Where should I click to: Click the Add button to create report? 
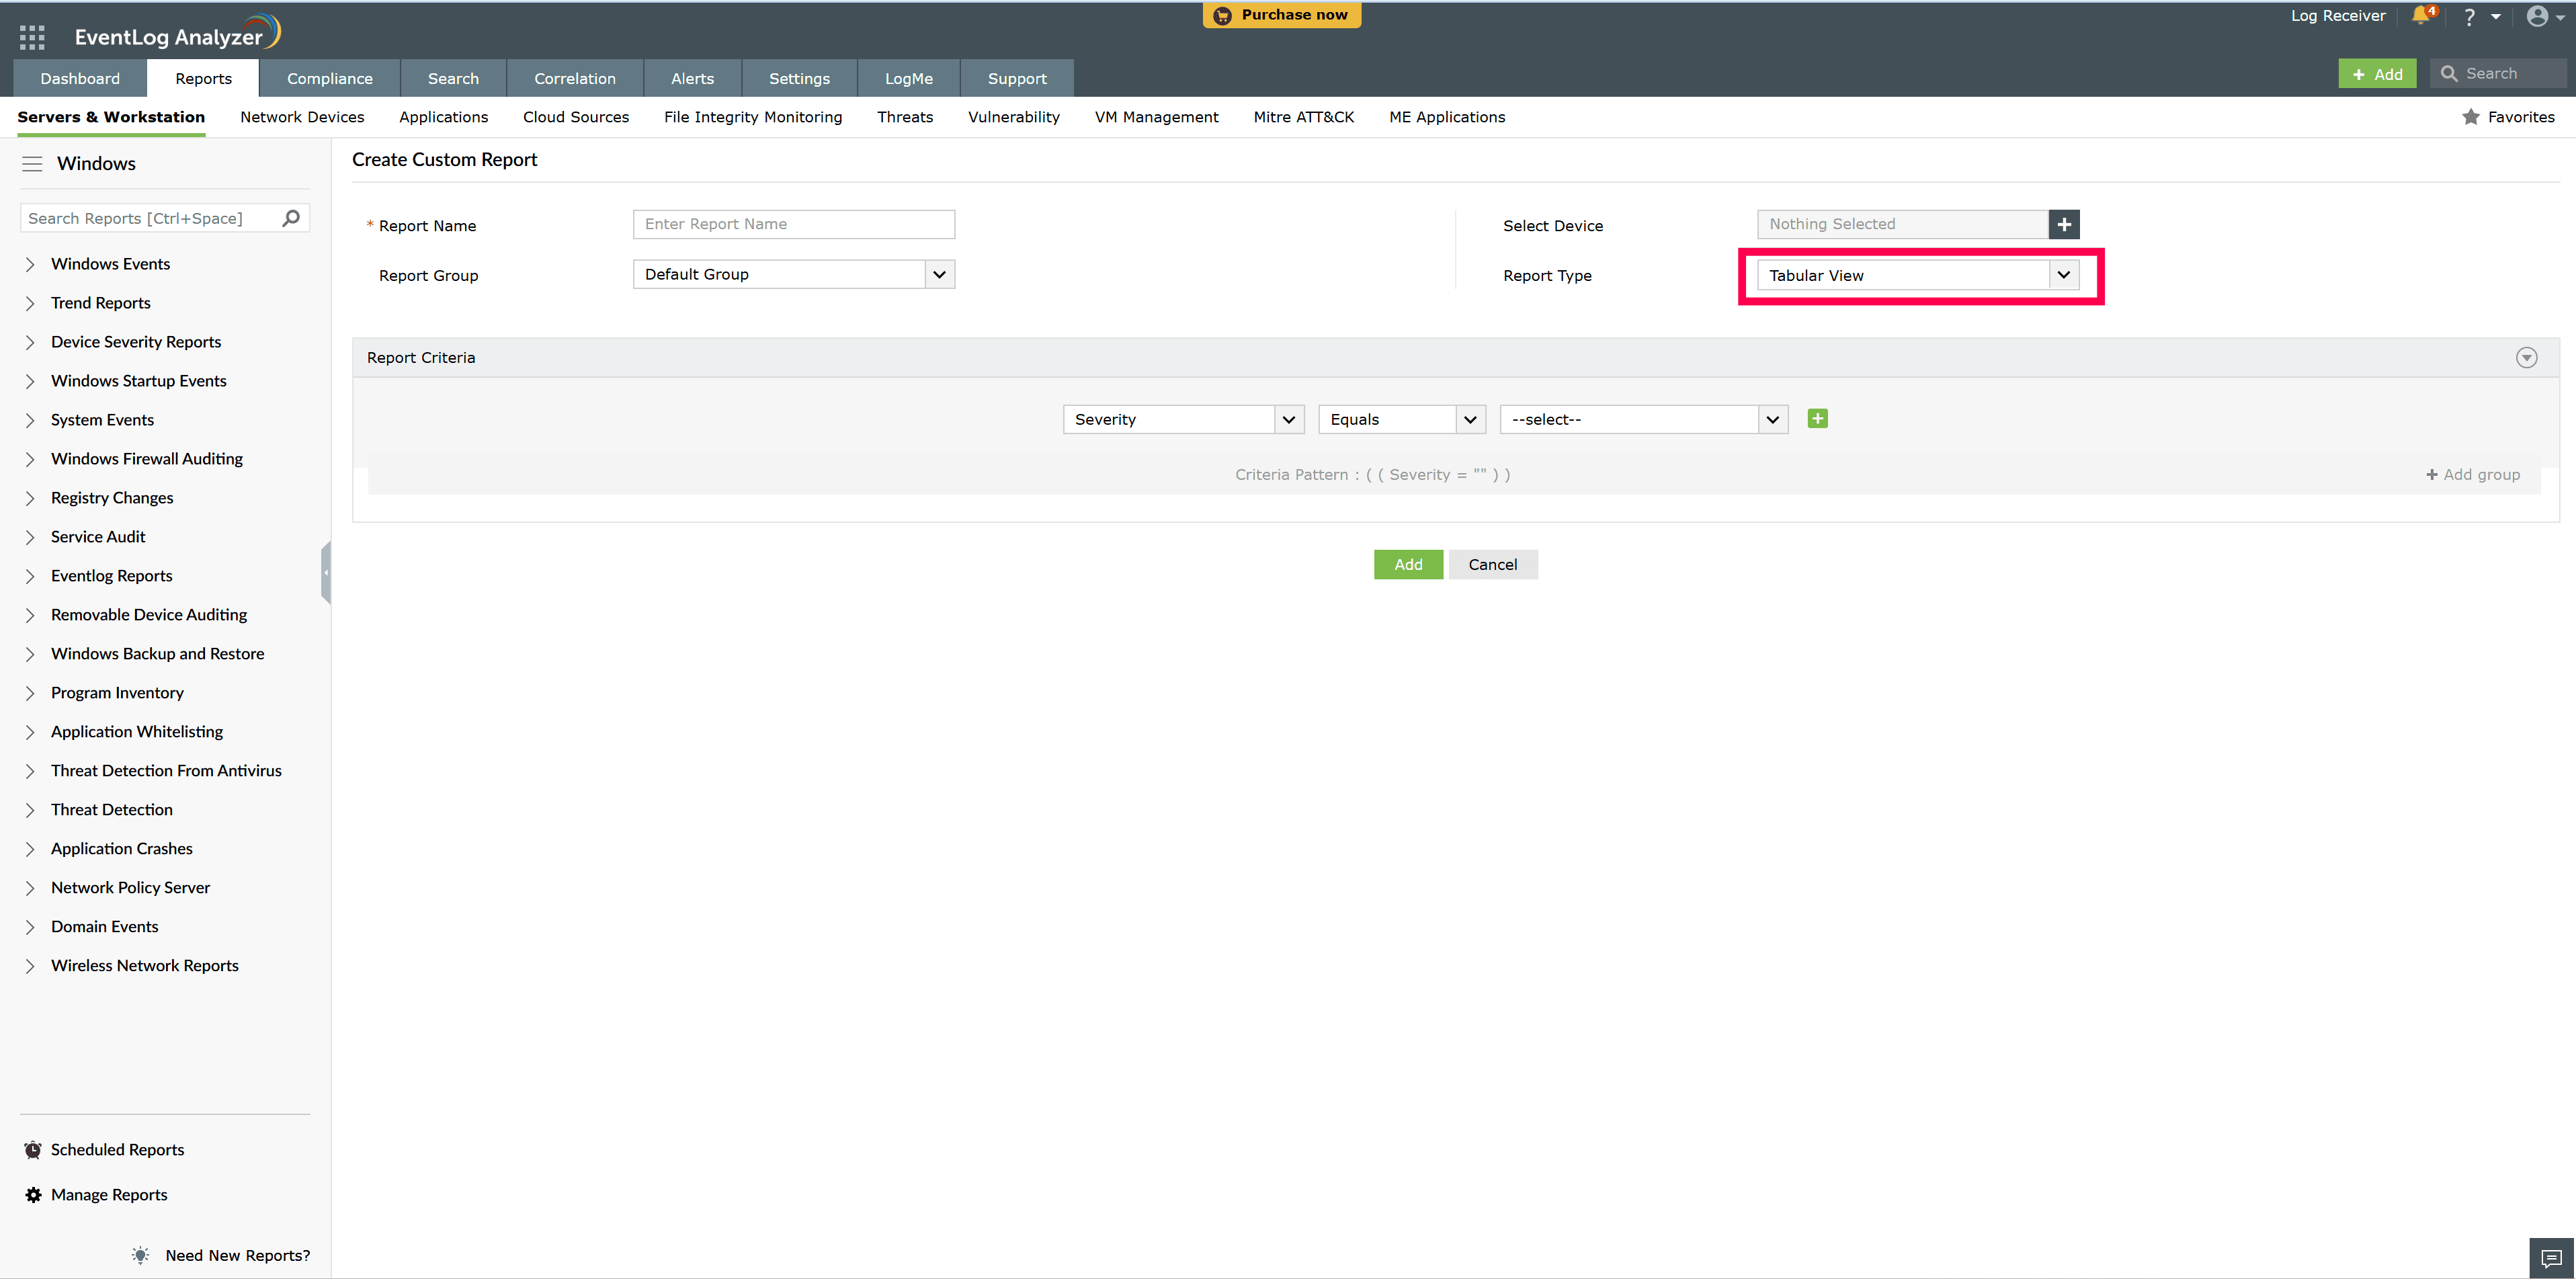coord(1407,564)
